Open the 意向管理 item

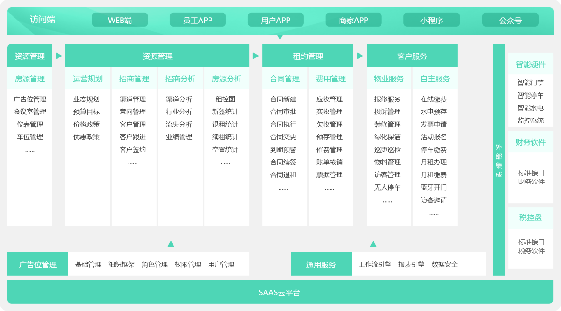pos(133,112)
